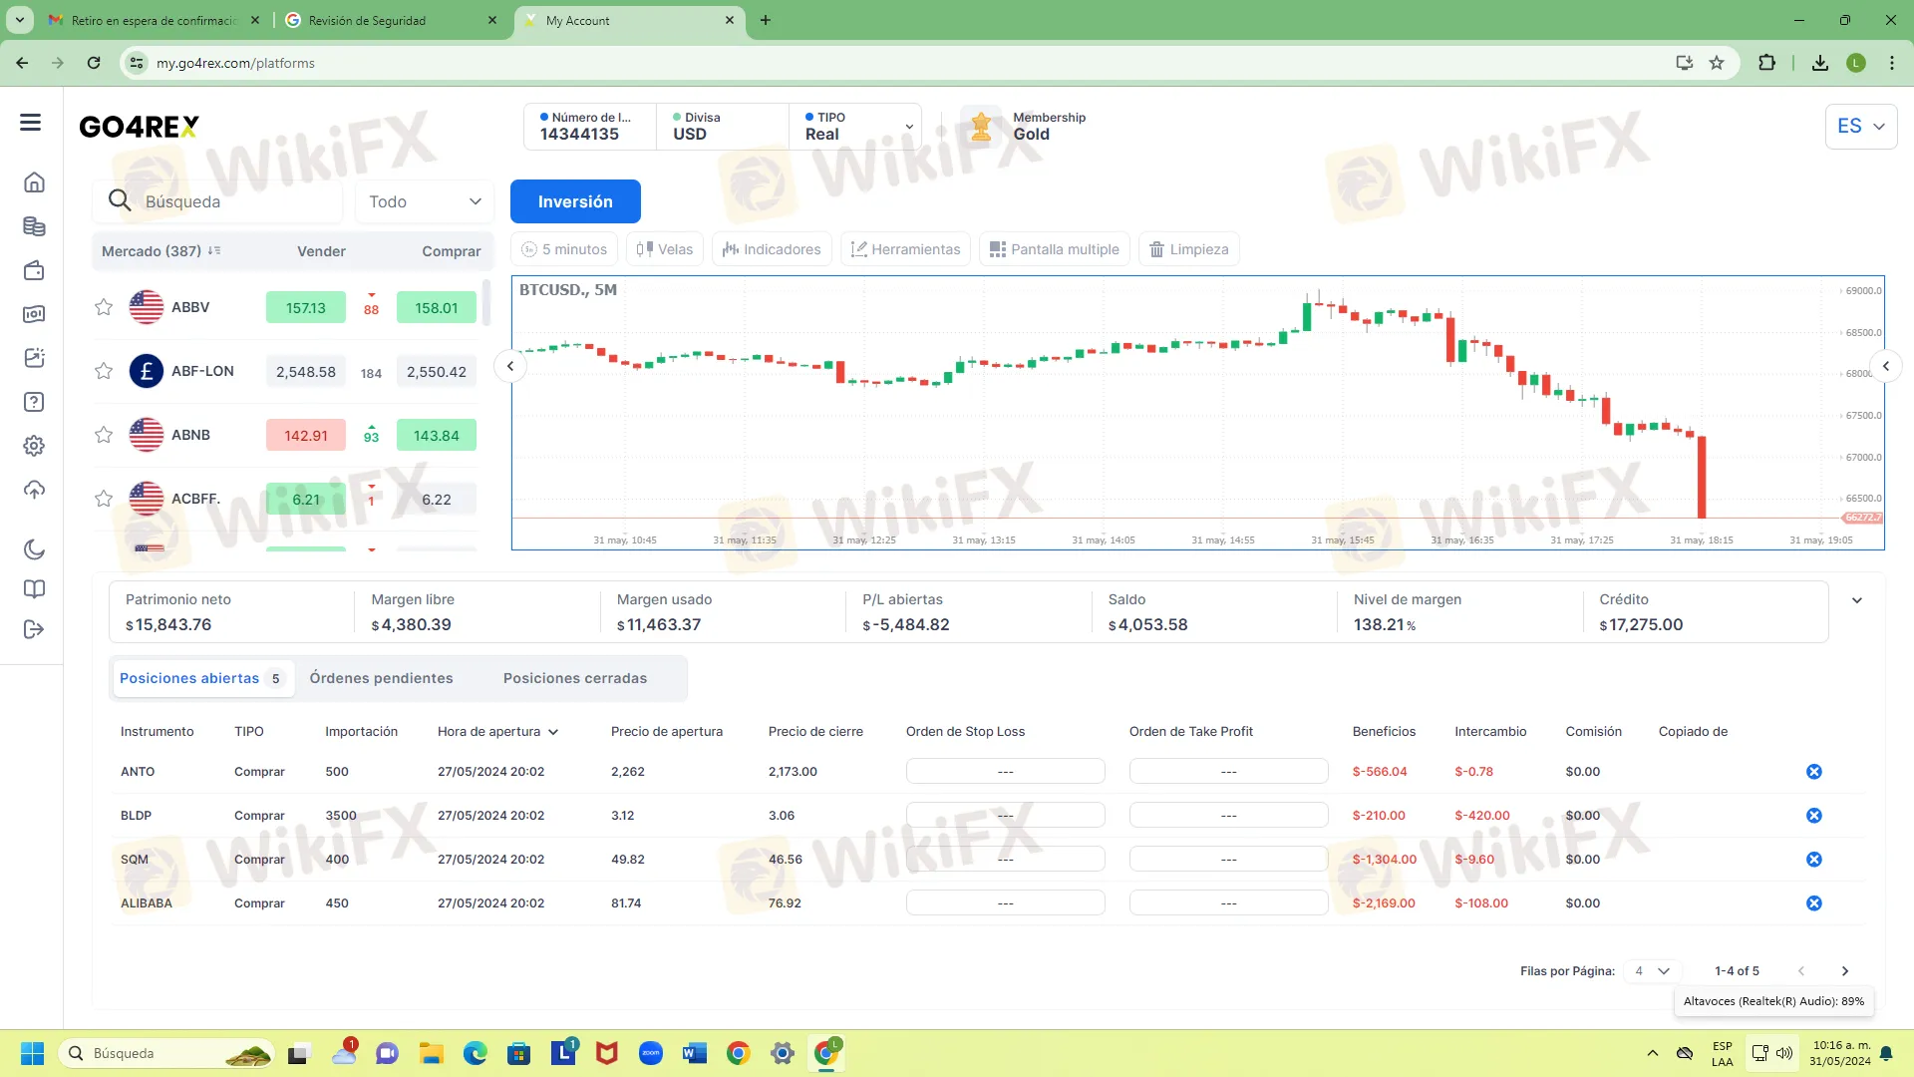Open Chrome tab search dropdown

[x=19, y=20]
